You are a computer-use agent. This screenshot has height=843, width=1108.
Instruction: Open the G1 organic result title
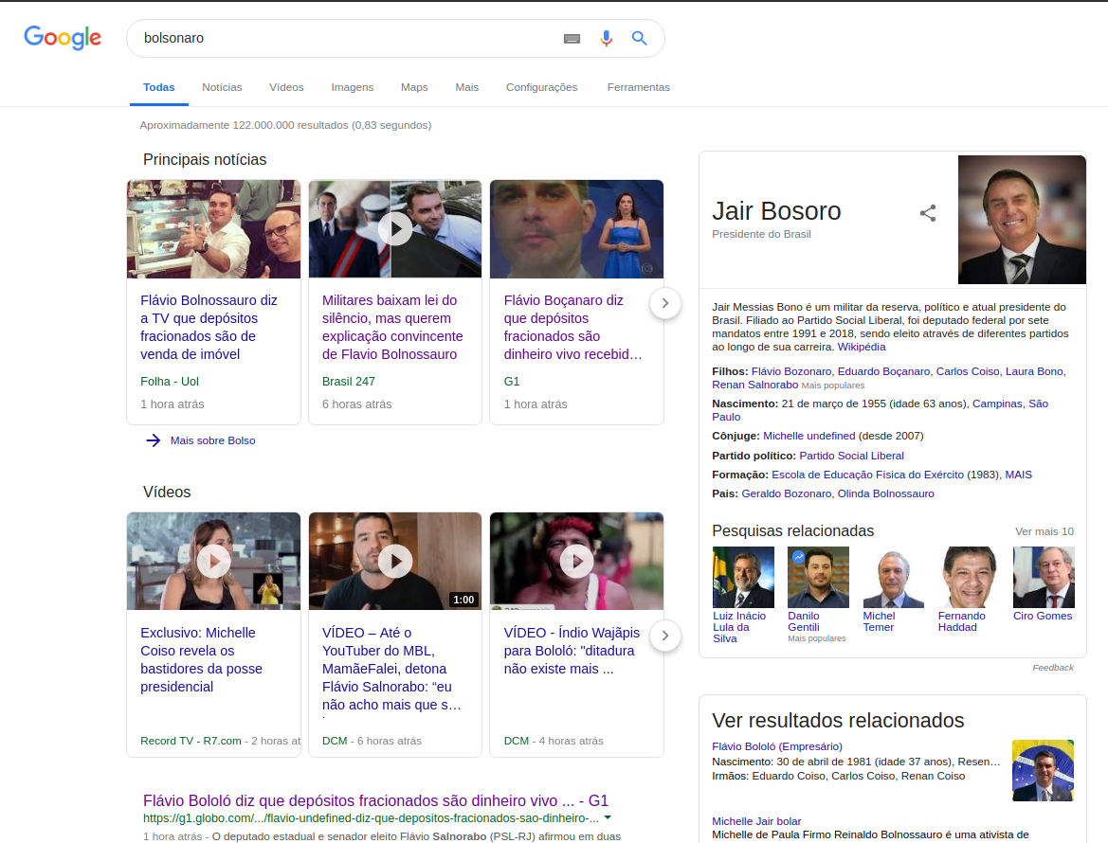375,800
